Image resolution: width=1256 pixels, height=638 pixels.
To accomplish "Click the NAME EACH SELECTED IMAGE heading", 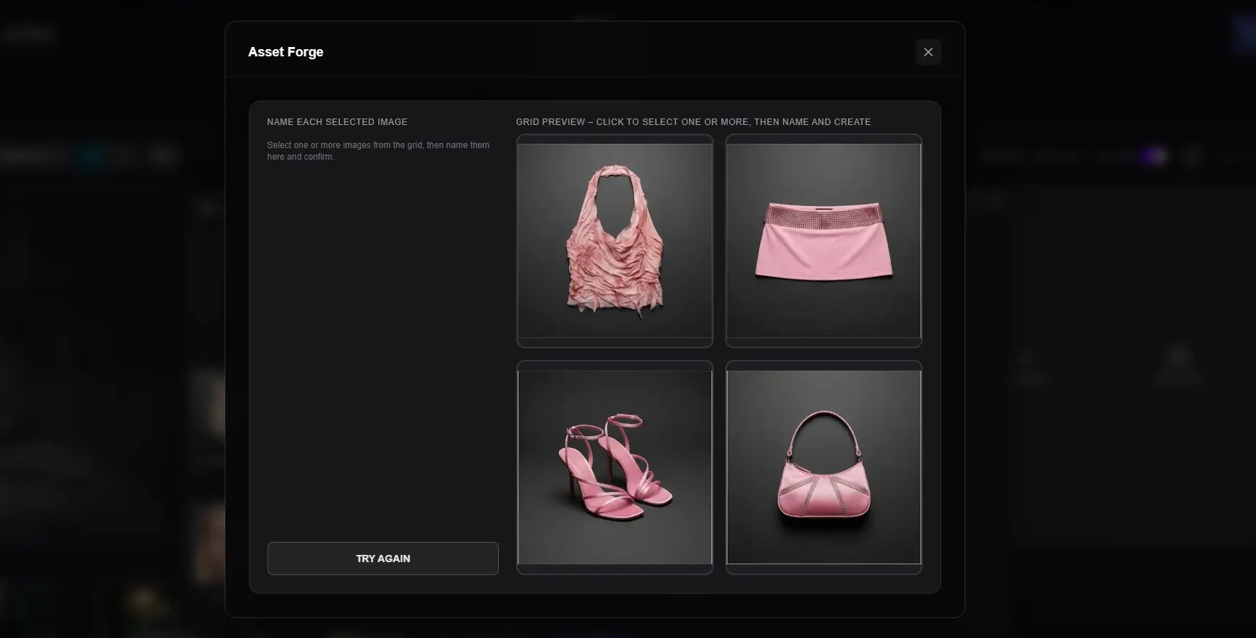I will coord(337,122).
